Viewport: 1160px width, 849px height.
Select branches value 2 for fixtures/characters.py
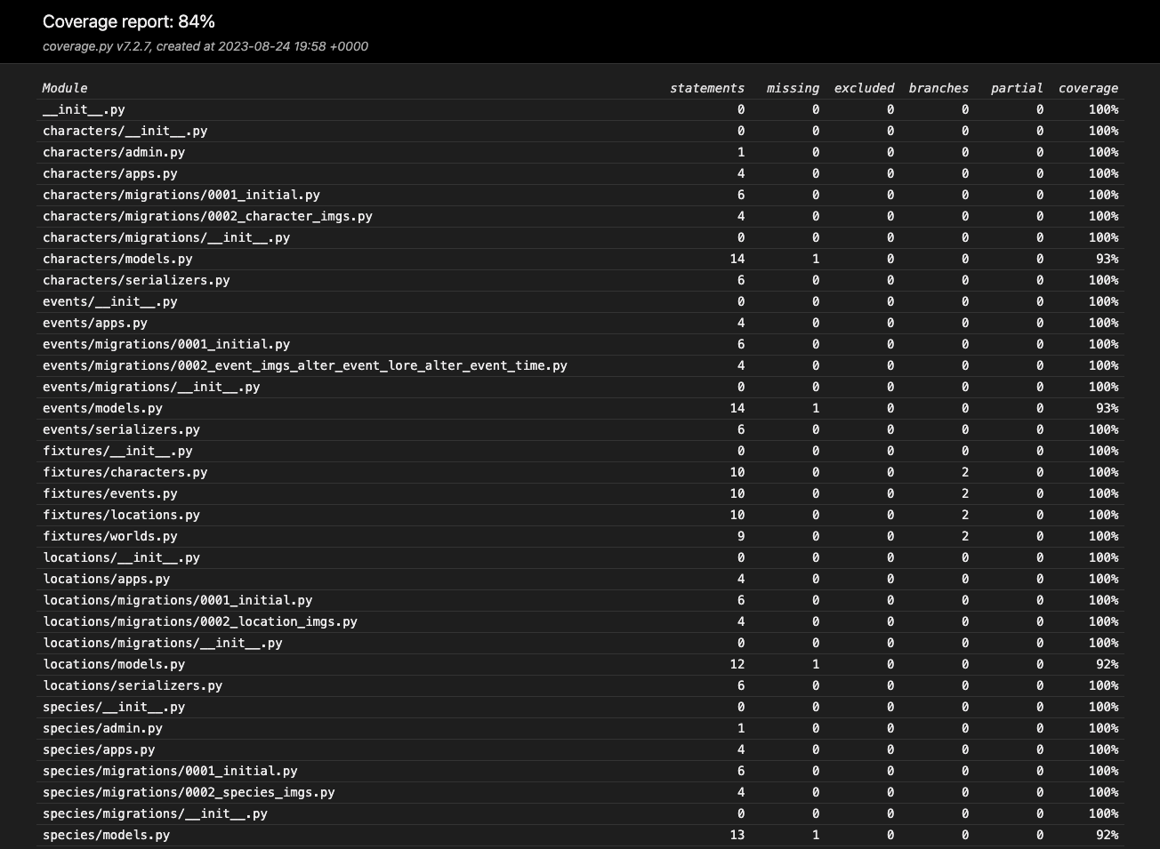tap(965, 472)
